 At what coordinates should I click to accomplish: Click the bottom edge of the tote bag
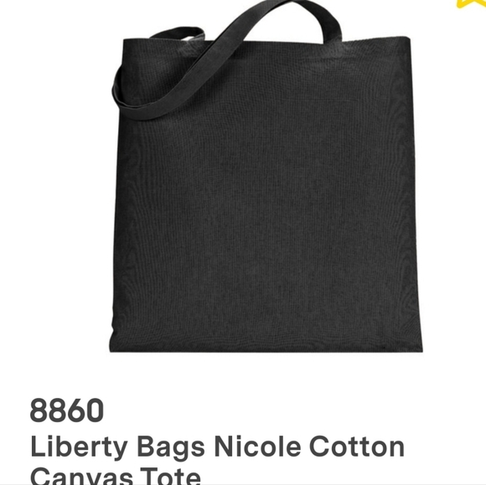tap(266, 348)
